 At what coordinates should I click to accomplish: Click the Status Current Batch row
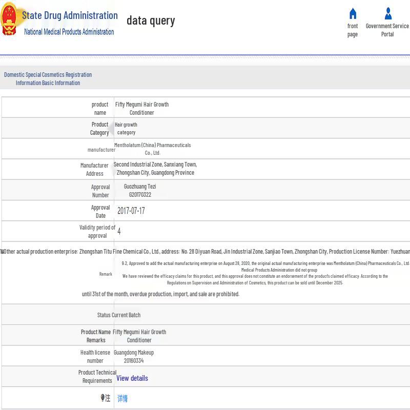[119, 315]
